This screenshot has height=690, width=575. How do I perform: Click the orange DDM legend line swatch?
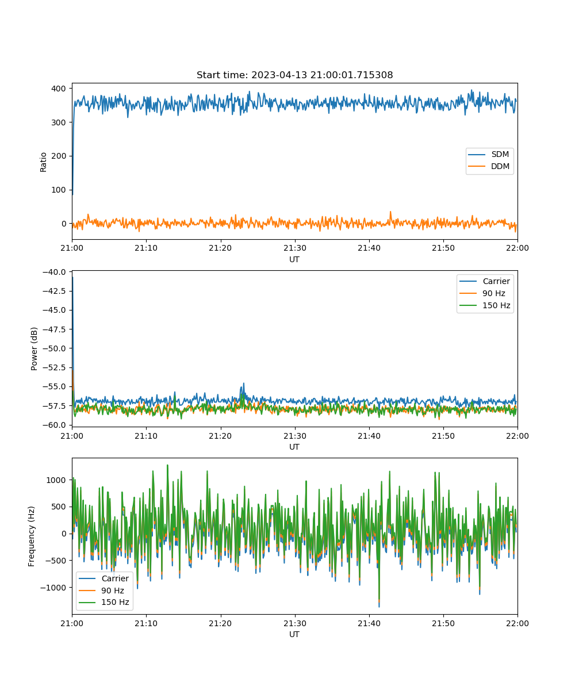478,166
